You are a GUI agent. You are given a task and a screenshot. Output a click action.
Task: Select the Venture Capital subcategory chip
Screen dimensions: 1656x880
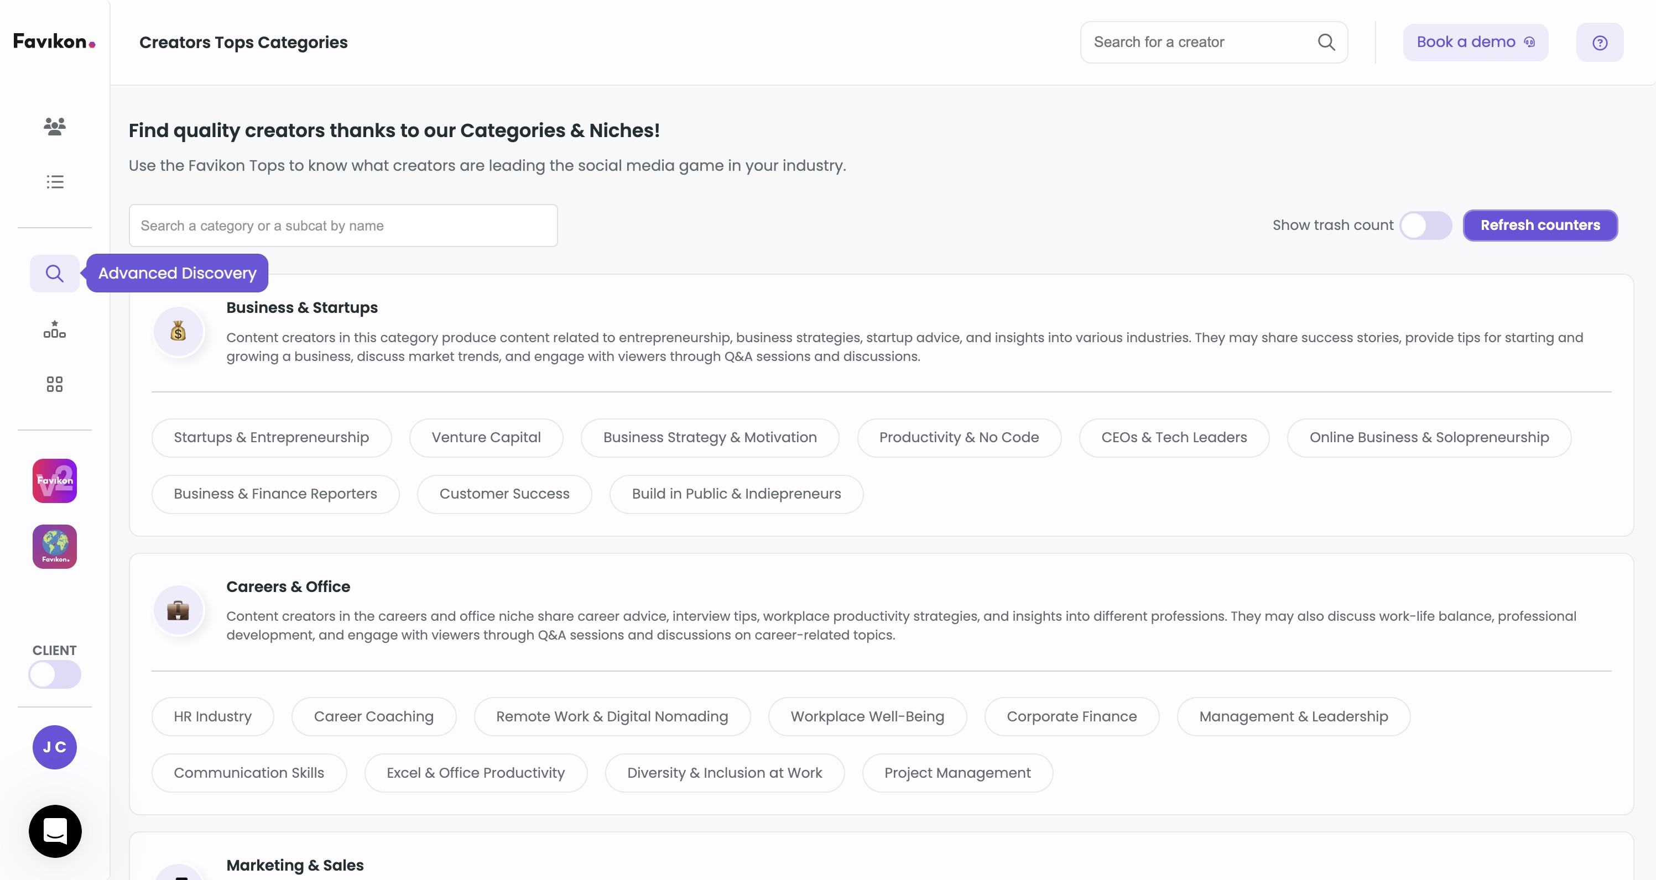point(486,437)
